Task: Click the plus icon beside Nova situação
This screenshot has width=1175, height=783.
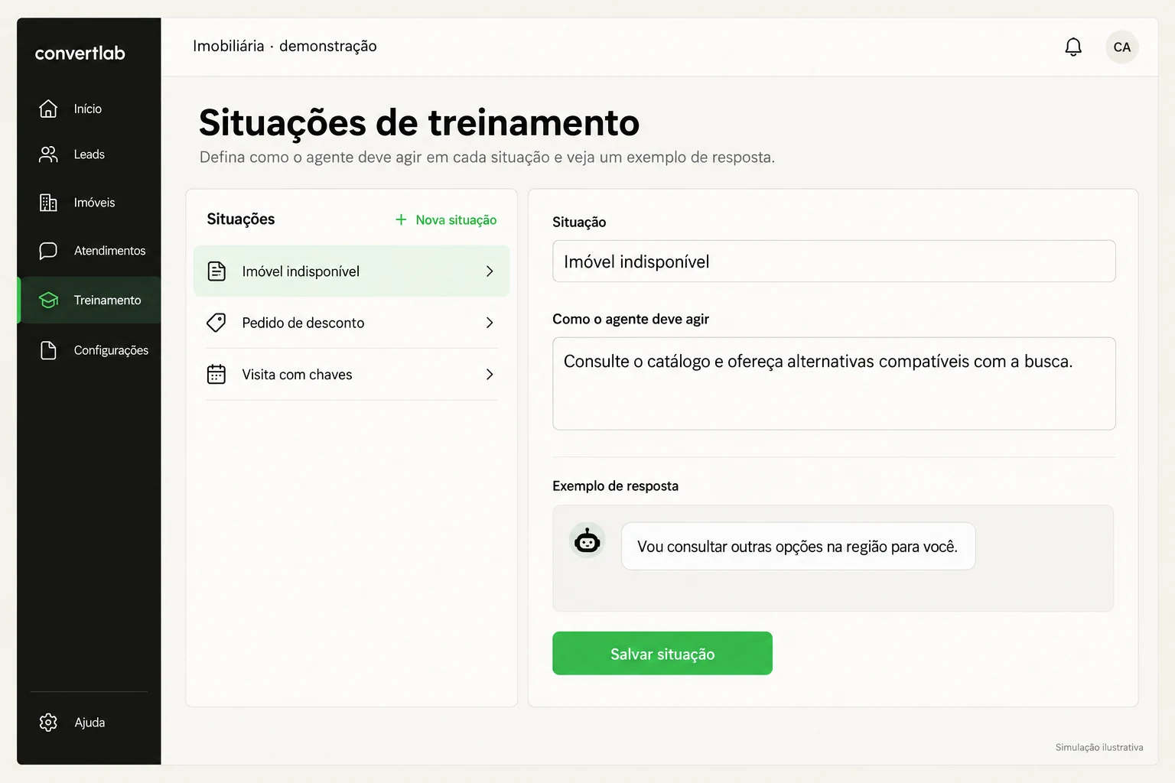Action: tap(401, 219)
